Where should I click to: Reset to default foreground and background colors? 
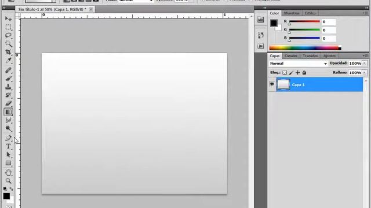[5, 189]
